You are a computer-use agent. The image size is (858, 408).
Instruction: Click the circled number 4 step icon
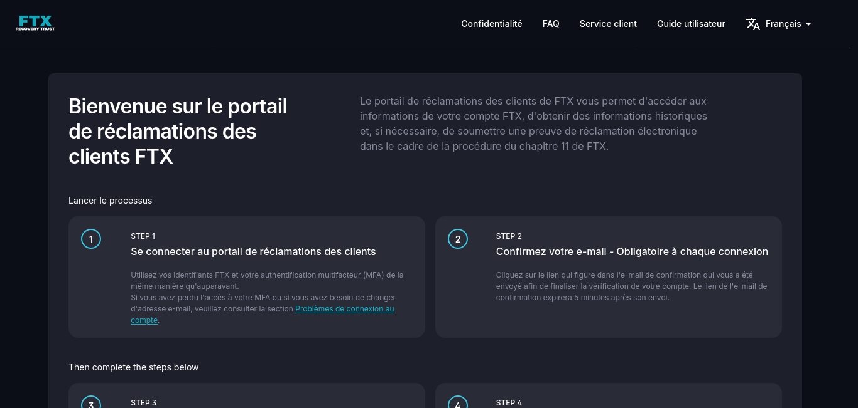[458, 404]
